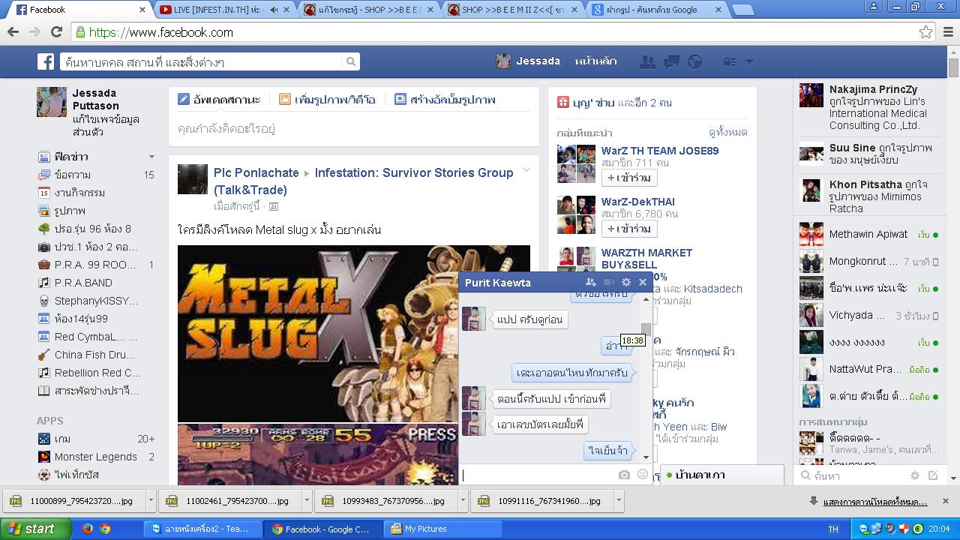Click the new message compose icon
Viewport: 960px width, 540px height.
point(933,475)
